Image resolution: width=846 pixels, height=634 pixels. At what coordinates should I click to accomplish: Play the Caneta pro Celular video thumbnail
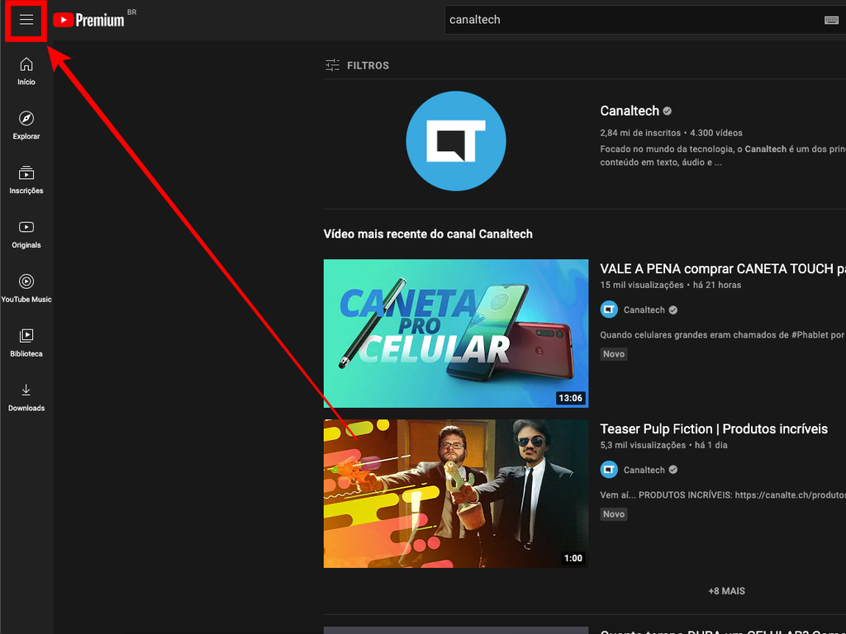coord(456,334)
